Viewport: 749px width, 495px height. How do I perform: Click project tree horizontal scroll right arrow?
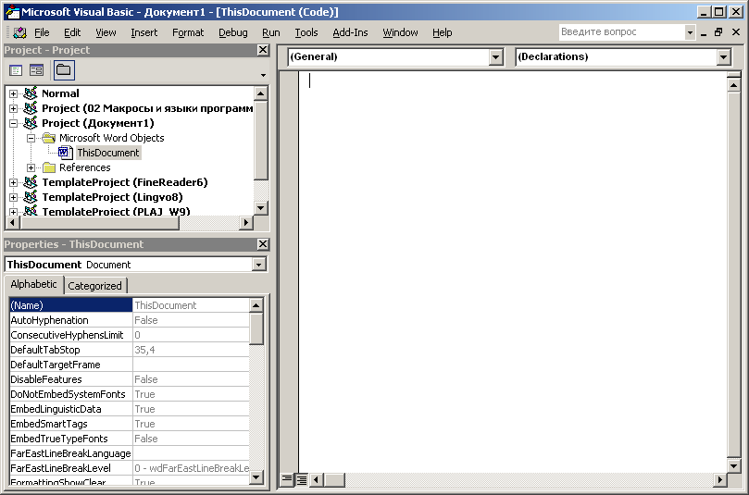246,222
